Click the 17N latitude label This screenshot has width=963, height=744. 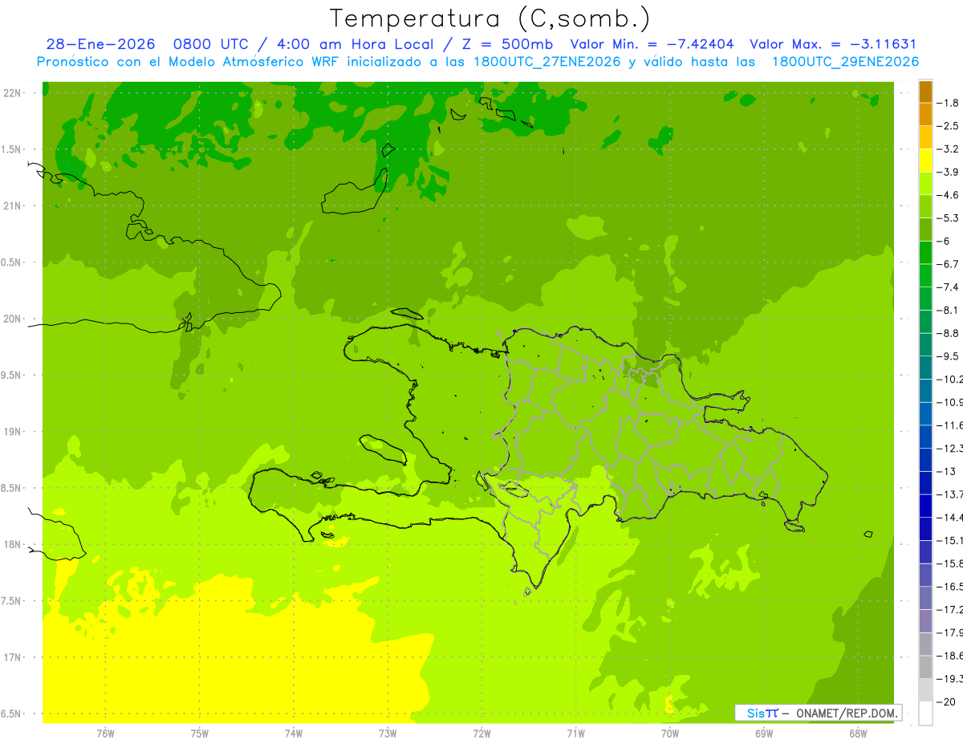coord(12,657)
